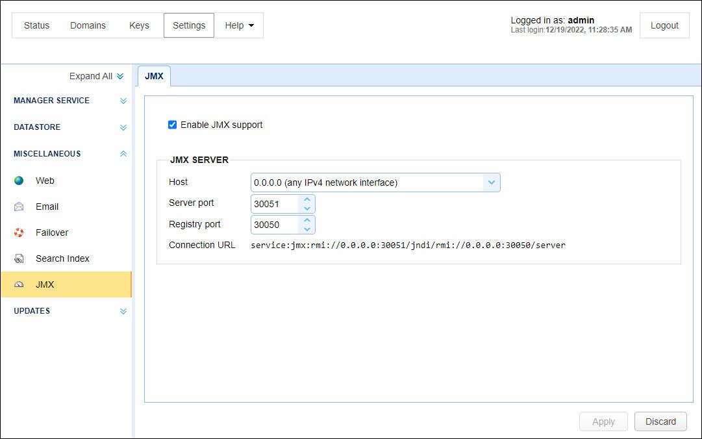Click the Logged in as admin text
Viewport: 702px width, 439px height.
(x=553, y=20)
